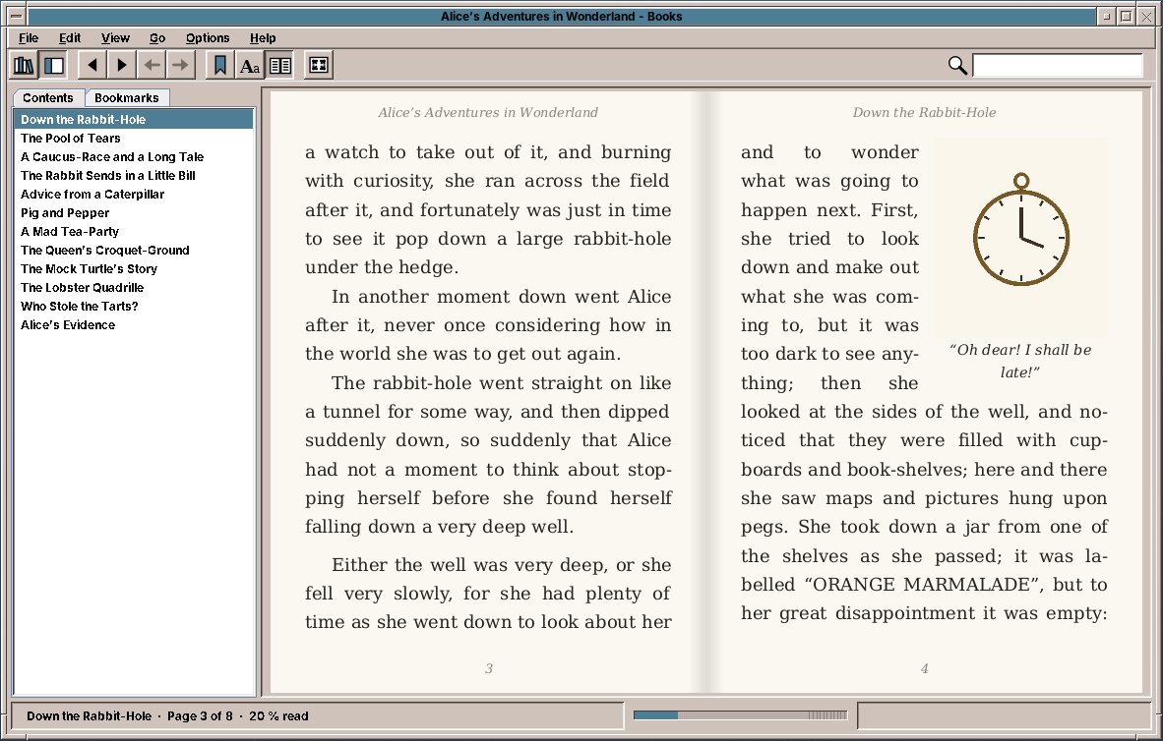The image size is (1163, 741).
Task: Click status bar text Page 3 of 8
Action: (200, 715)
